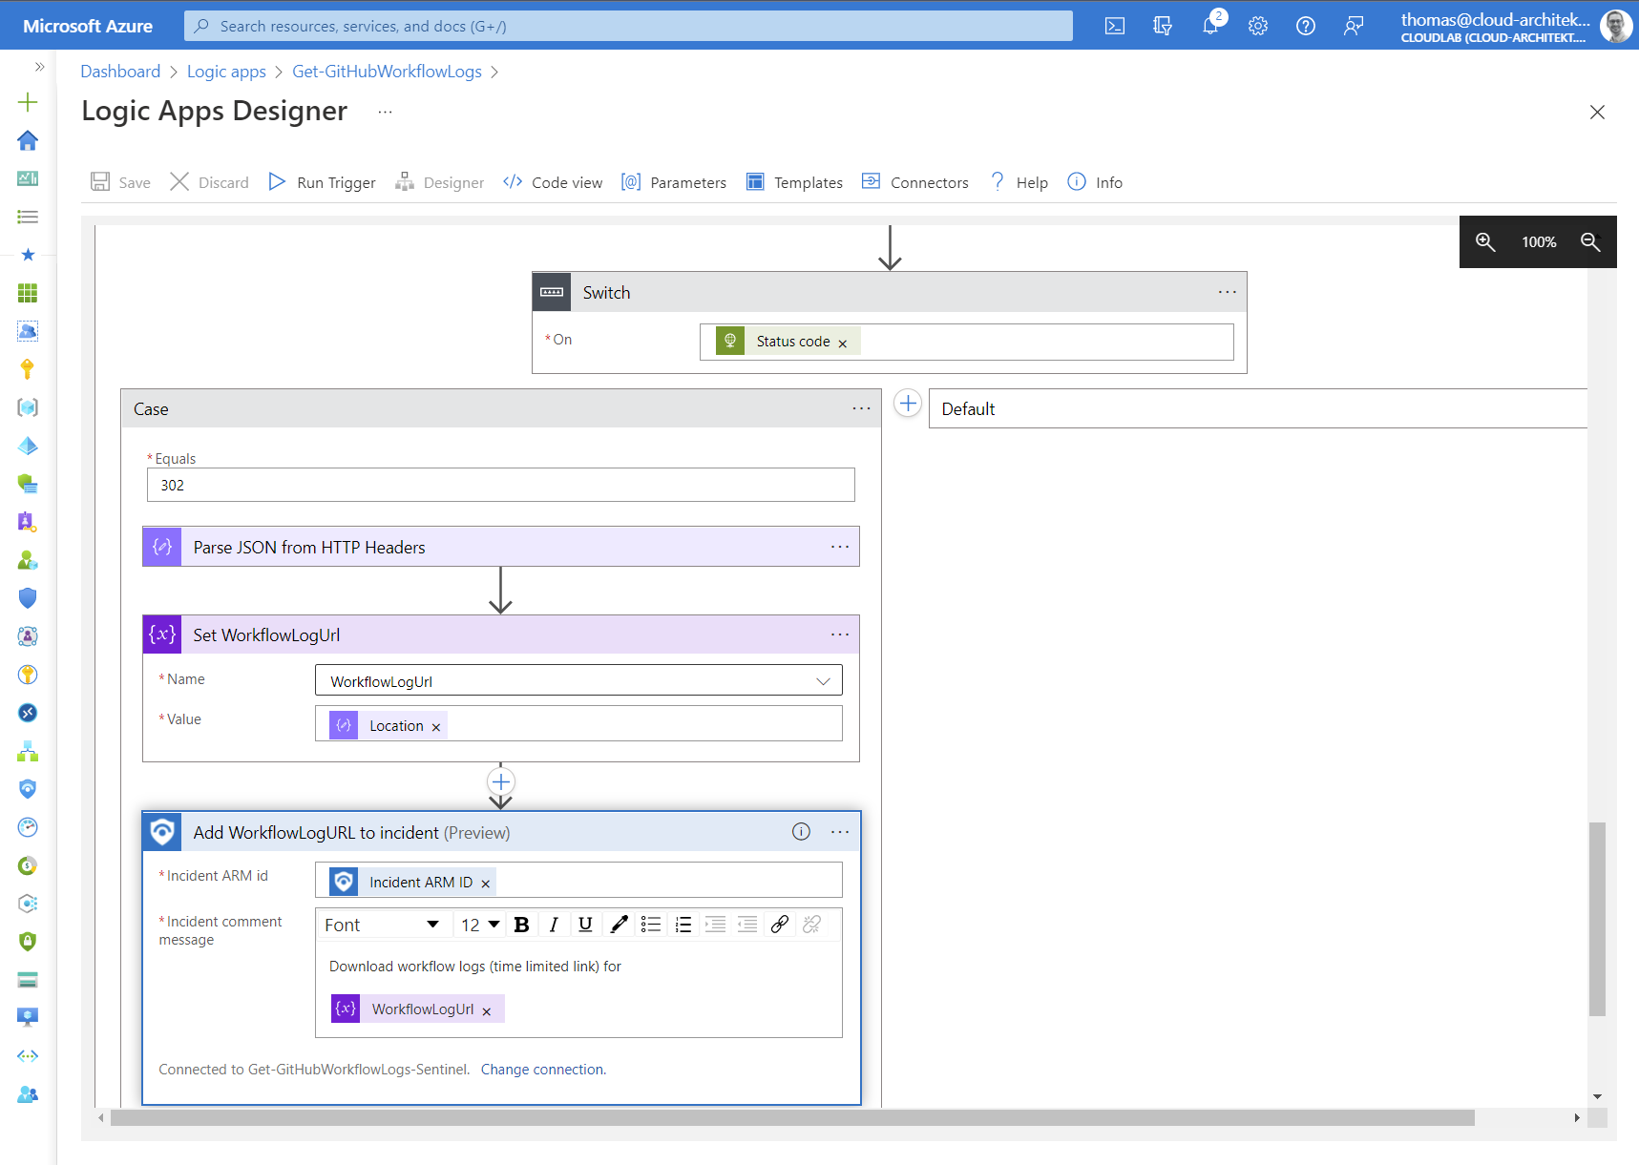
Task: Open Help in the designer toolbar
Action: 1019,182
